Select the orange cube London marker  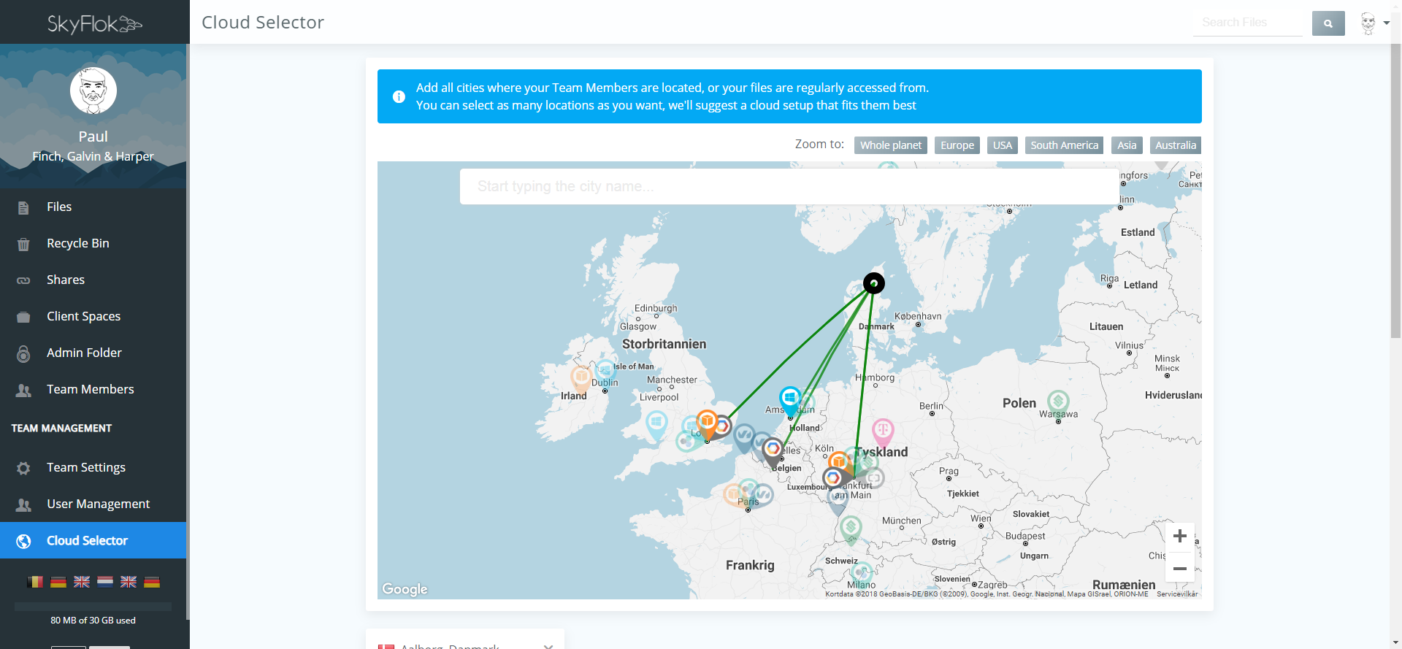click(x=707, y=424)
